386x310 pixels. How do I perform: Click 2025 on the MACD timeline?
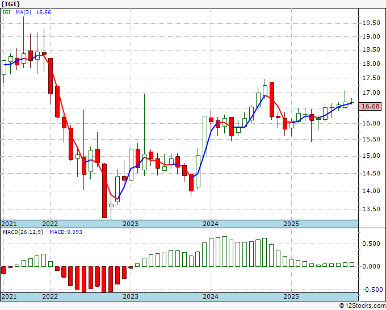[x=291, y=296]
